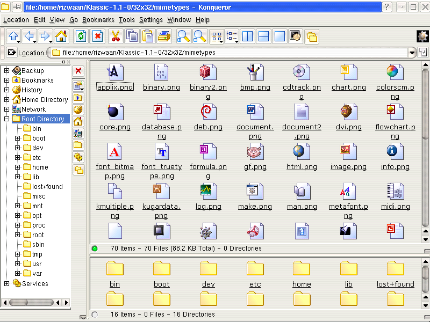The image size is (430, 322).
Task: Stop loading with red X toolbar button
Action: (x=97, y=36)
